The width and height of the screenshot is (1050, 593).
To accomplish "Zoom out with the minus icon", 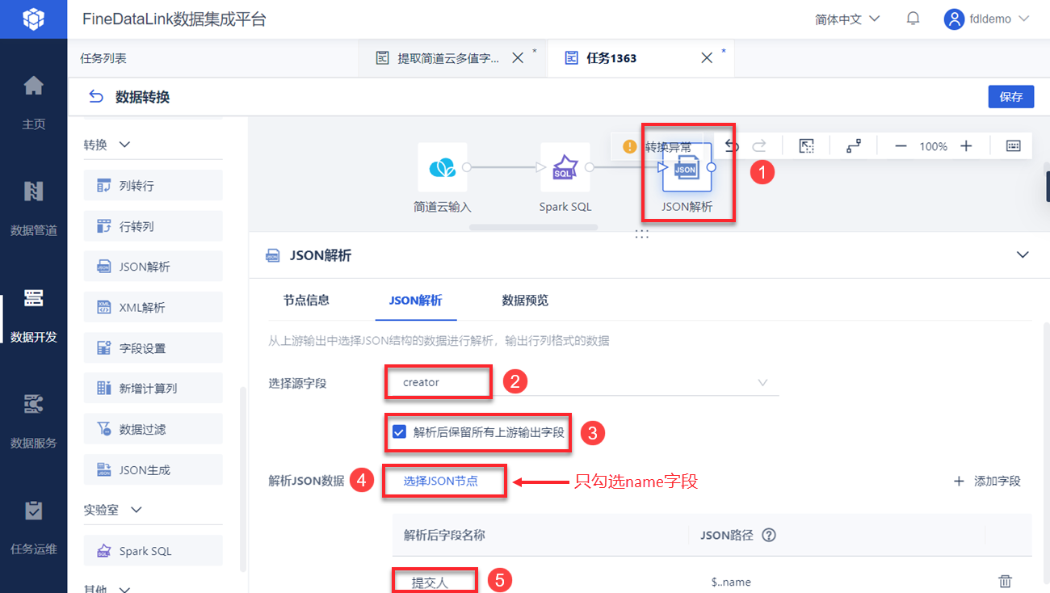I will tap(901, 146).
